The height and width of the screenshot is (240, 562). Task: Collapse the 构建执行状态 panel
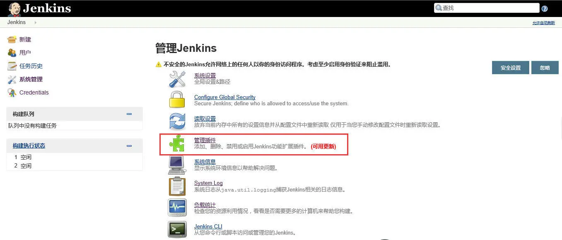point(129,146)
